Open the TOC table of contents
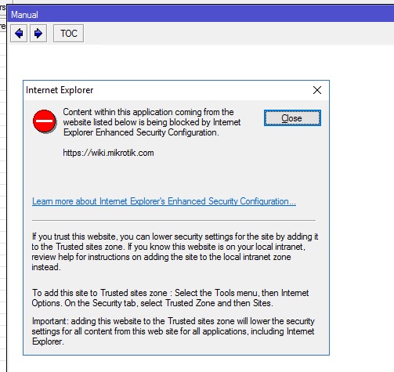Viewport: 394px width, 372px height. coord(69,34)
